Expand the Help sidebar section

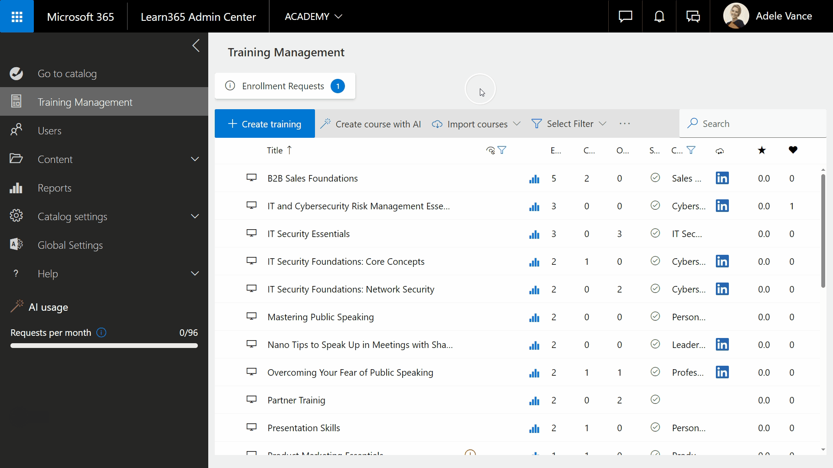coord(195,273)
